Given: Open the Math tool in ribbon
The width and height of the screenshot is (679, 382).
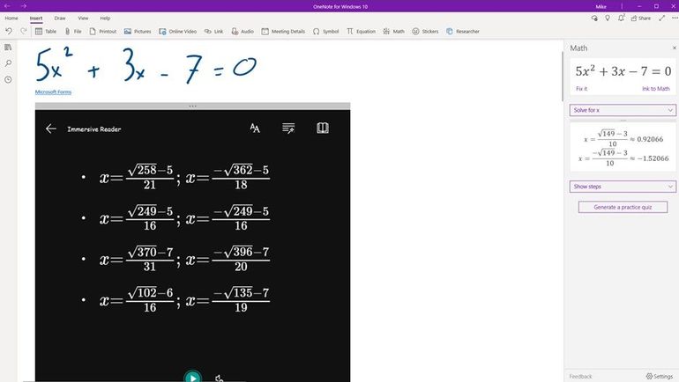Looking at the screenshot, I should point(393,31).
